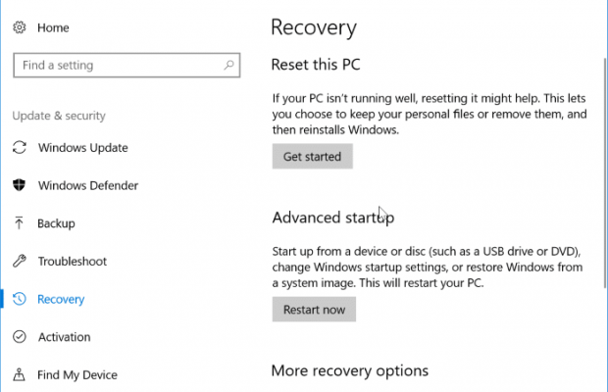Go to the Backup settings
Screen dimensions: 608x392
click(56, 223)
